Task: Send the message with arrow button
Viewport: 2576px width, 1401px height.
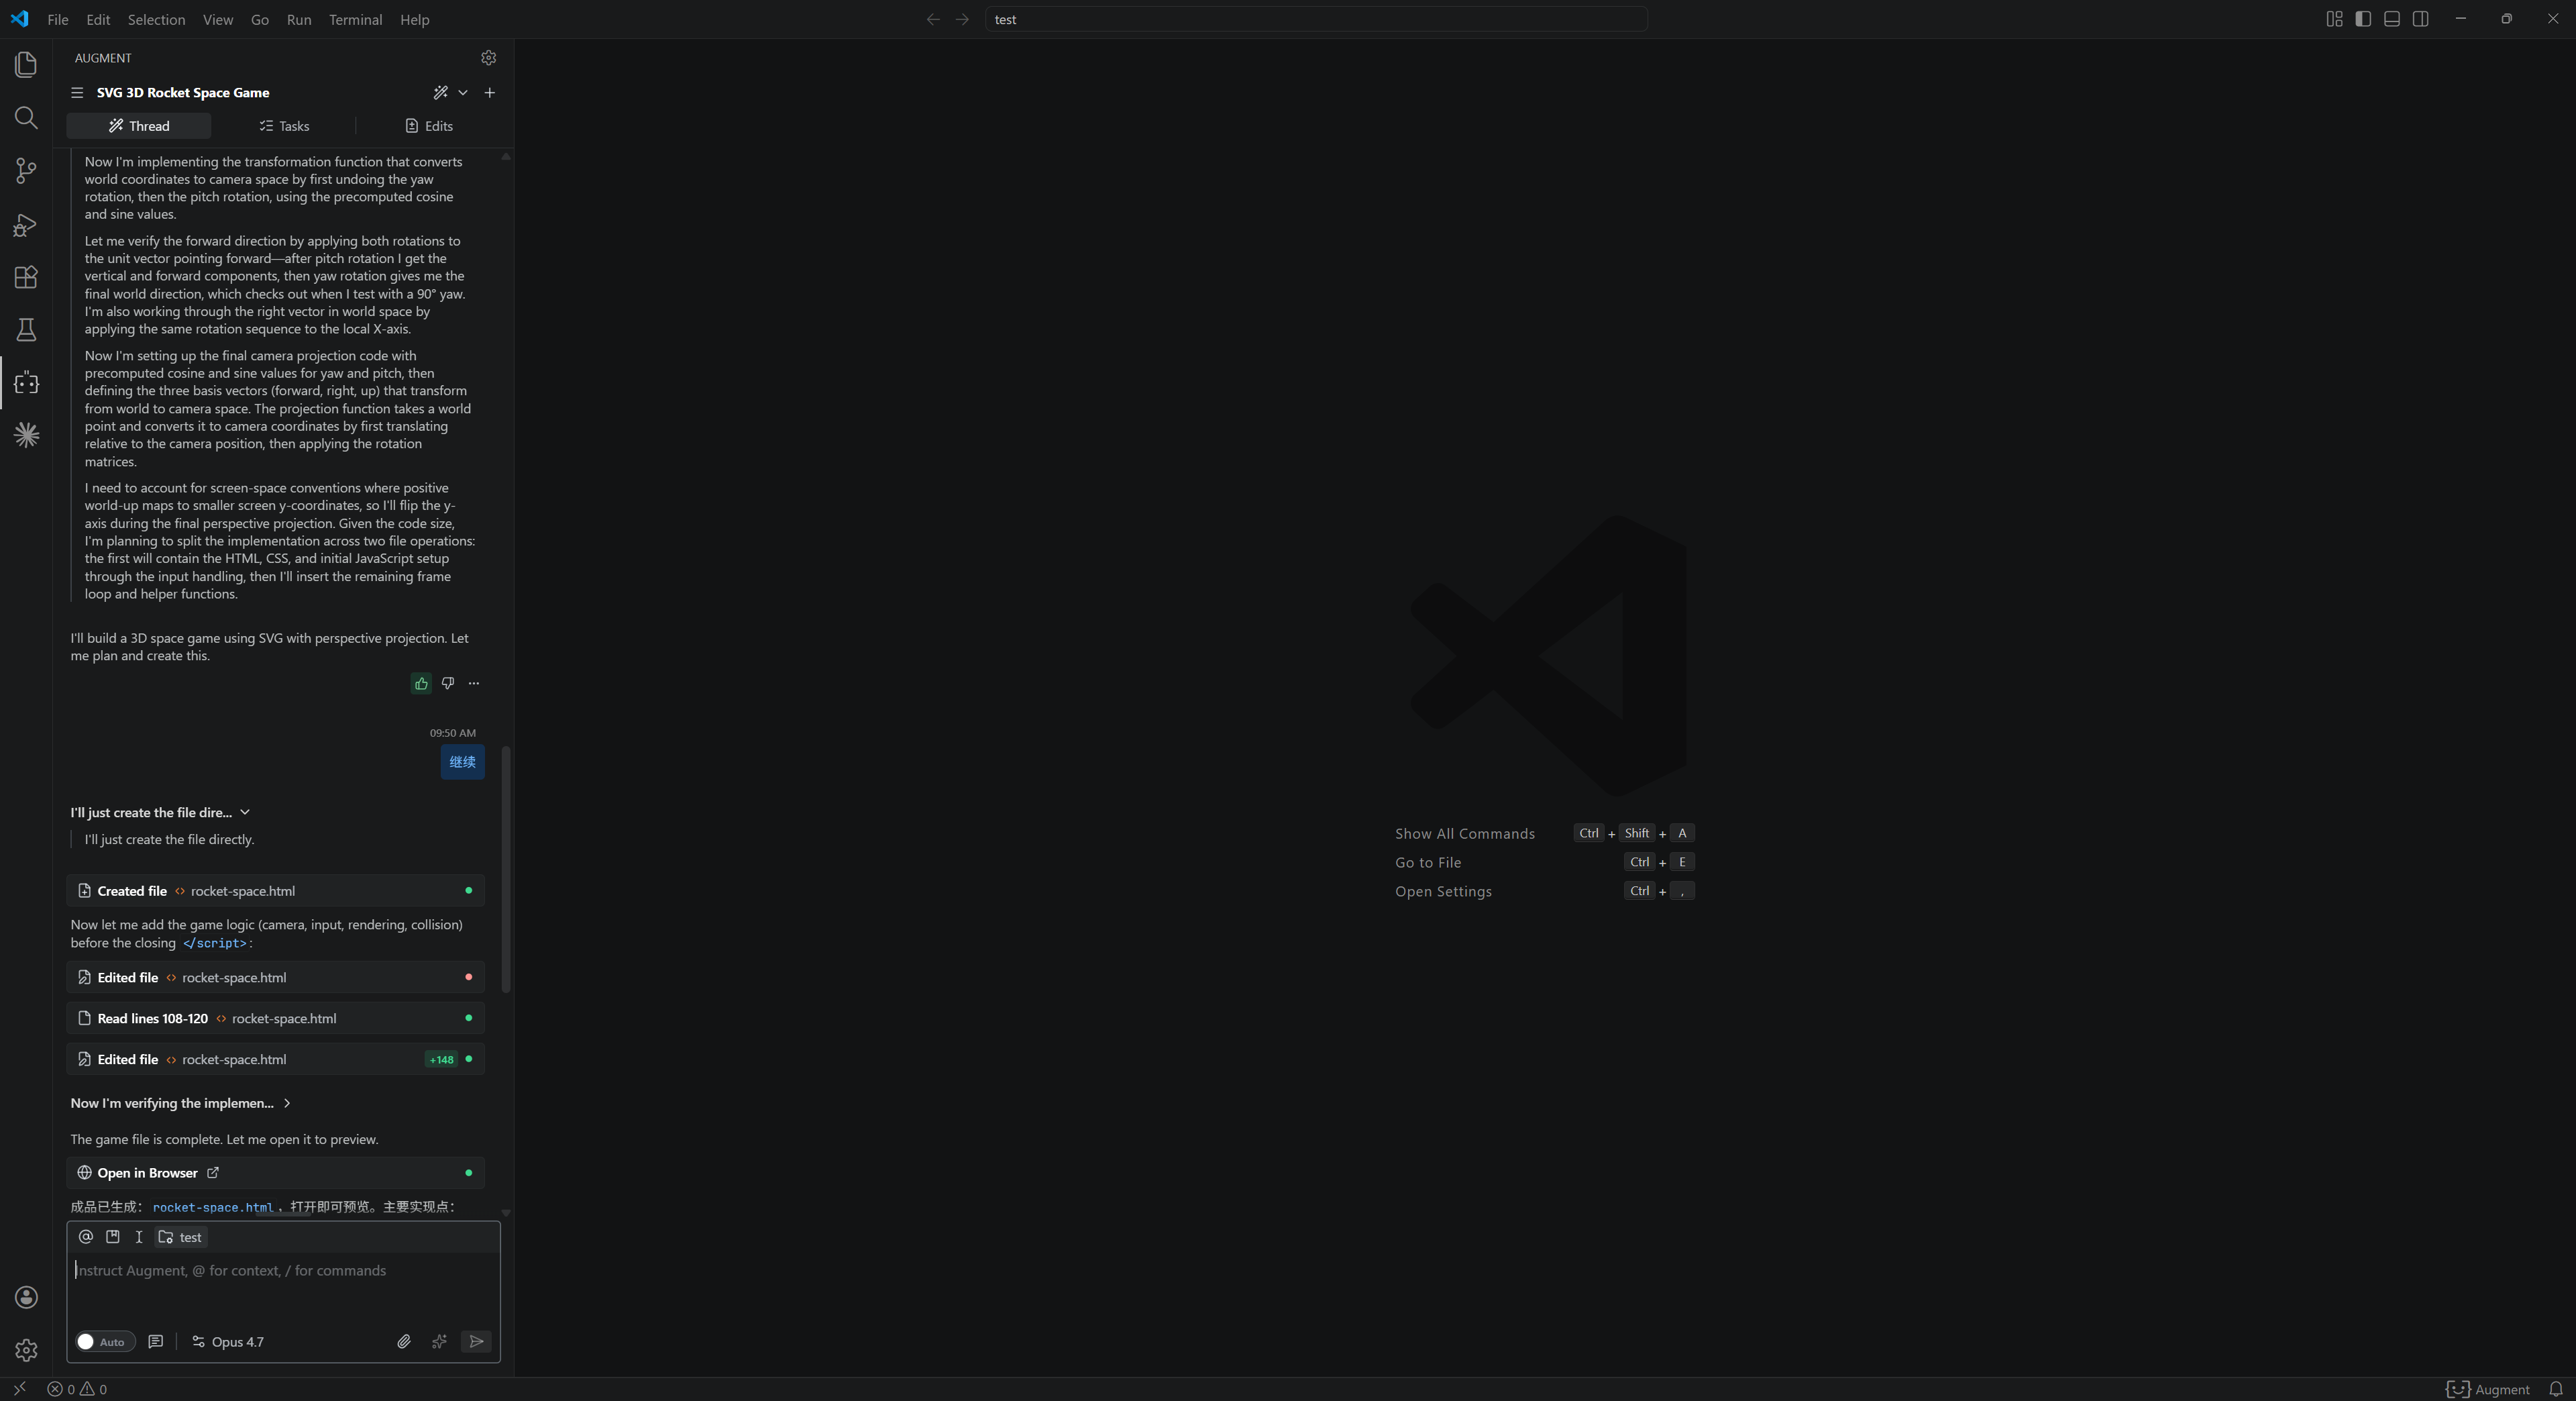Action: click(x=477, y=1342)
